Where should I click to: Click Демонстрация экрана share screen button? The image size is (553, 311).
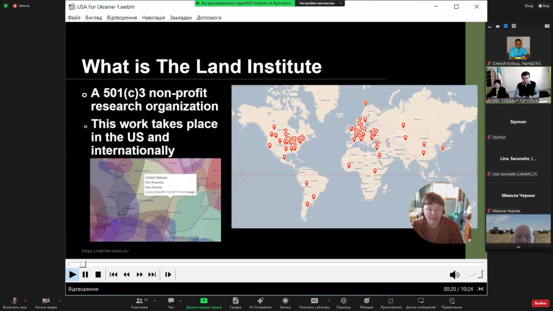point(204,303)
